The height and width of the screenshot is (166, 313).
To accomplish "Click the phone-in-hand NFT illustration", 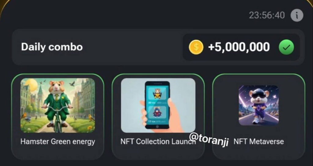I will pos(158,105).
